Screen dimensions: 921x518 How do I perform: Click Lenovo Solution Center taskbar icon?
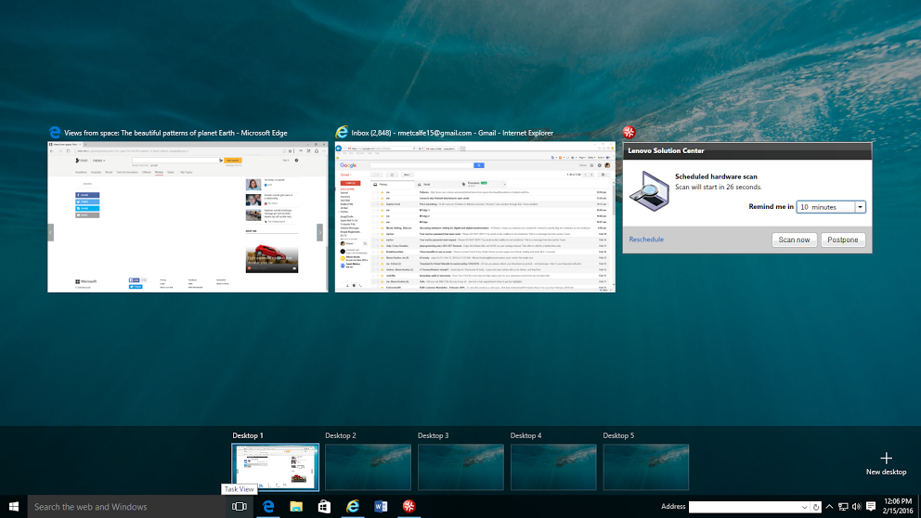409,506
